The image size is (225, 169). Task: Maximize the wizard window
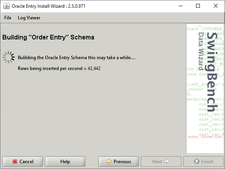tap(198, 6)
